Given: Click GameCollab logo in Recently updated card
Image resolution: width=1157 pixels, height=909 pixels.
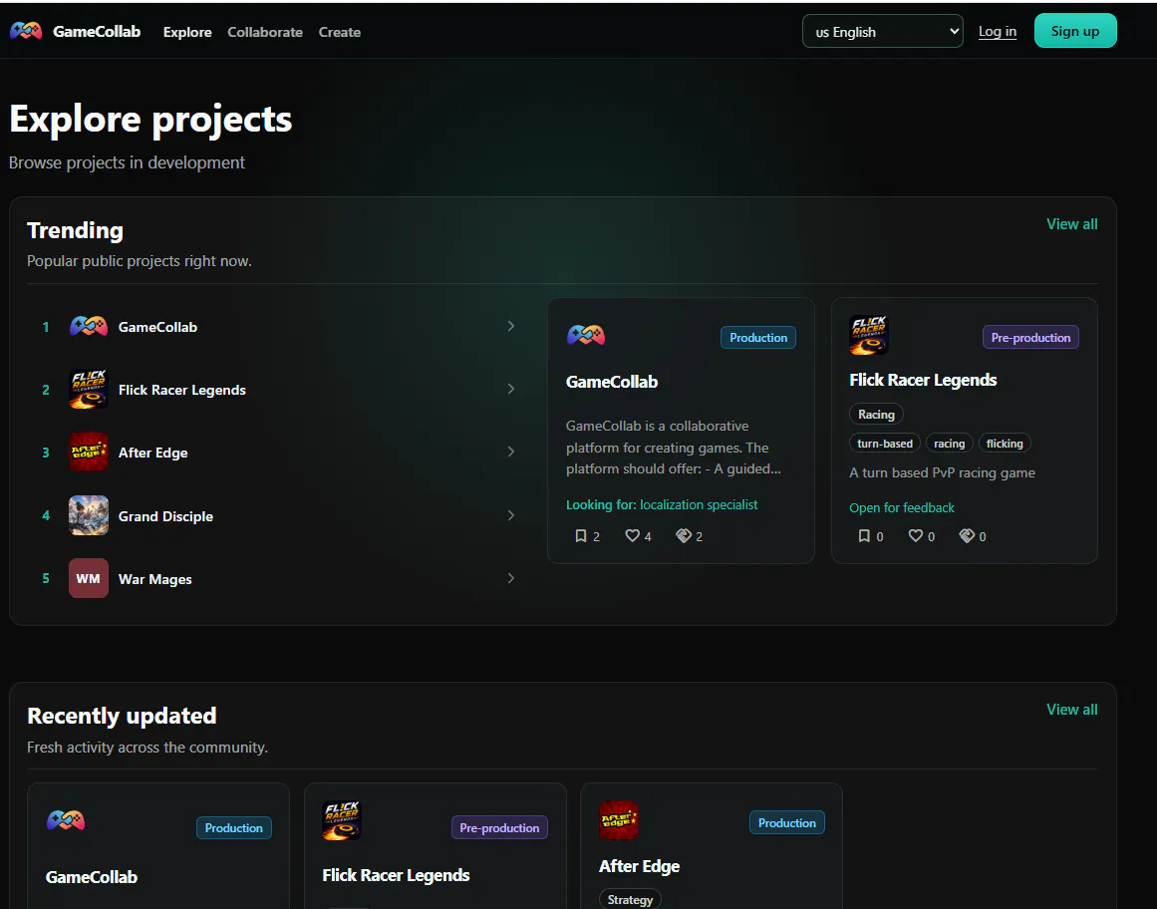Looking at the screenshot, I should tap(66, 820).
